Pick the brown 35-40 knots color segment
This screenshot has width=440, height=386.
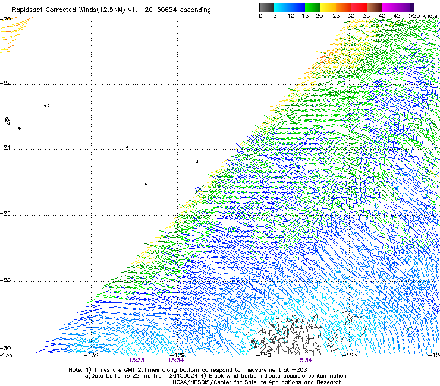pos(375,7)
